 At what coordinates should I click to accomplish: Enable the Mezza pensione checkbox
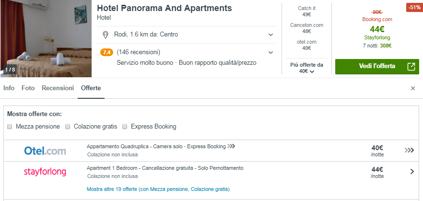click(10, 127)
